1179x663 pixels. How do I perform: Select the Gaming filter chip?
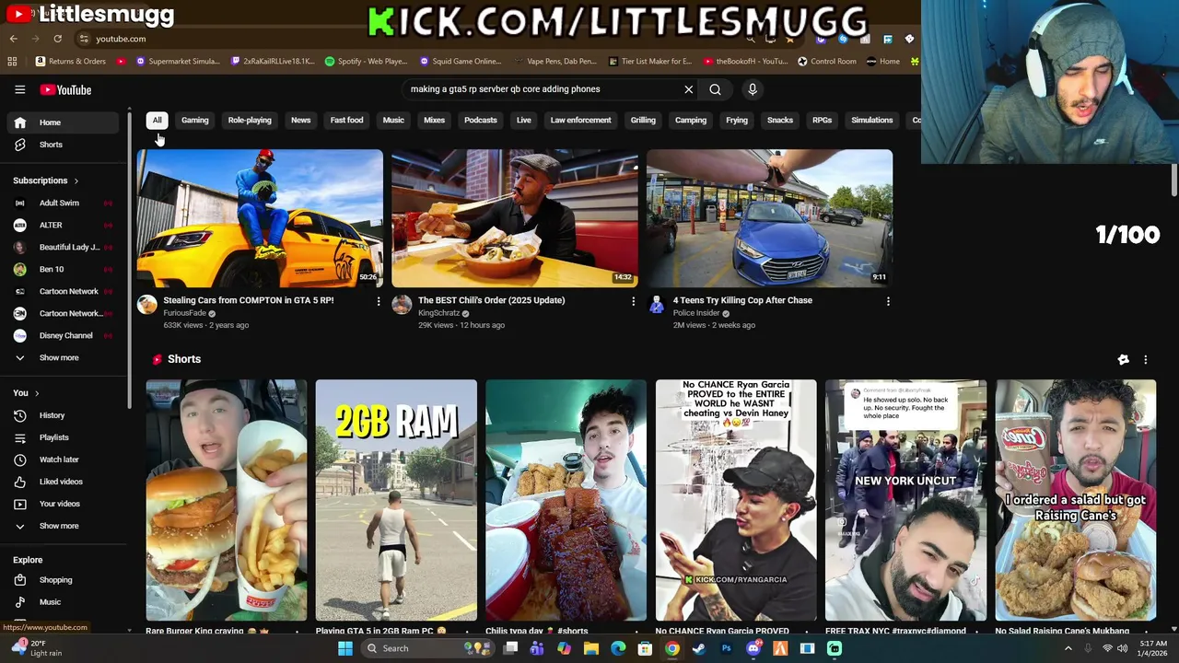tap(194, 120)
